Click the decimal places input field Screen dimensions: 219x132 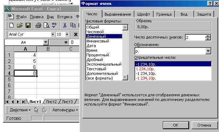[195, 37]
